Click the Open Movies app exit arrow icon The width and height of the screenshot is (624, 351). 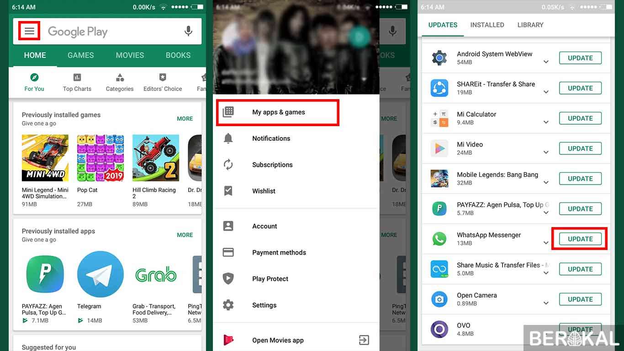(x=364, y=340)
